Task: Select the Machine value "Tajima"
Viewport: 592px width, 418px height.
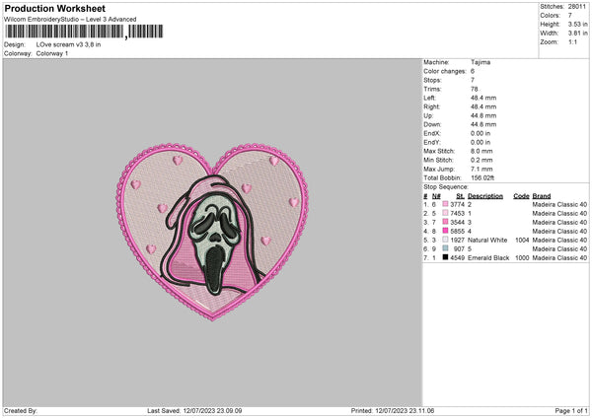Action: coord(481,62)
